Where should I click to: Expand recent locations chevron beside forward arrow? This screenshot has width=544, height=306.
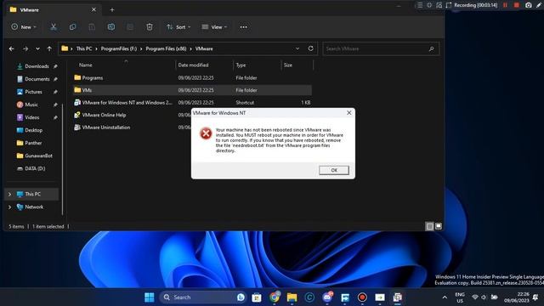[37, 49]
